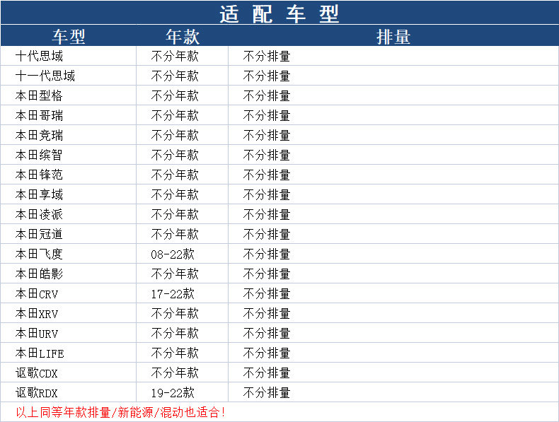Click 不分年款 in the 本田冠道 row
The image size is (559, 422).
click(175, 234)
